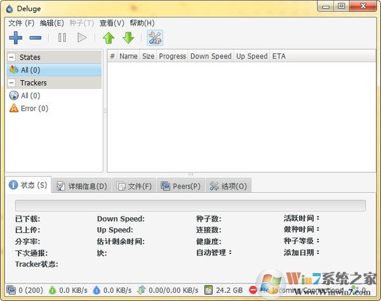Click the 0.00/0.00 KiB/s protocol traffic text
This screenshot has width=381, height=301.
tap(173, 290)
